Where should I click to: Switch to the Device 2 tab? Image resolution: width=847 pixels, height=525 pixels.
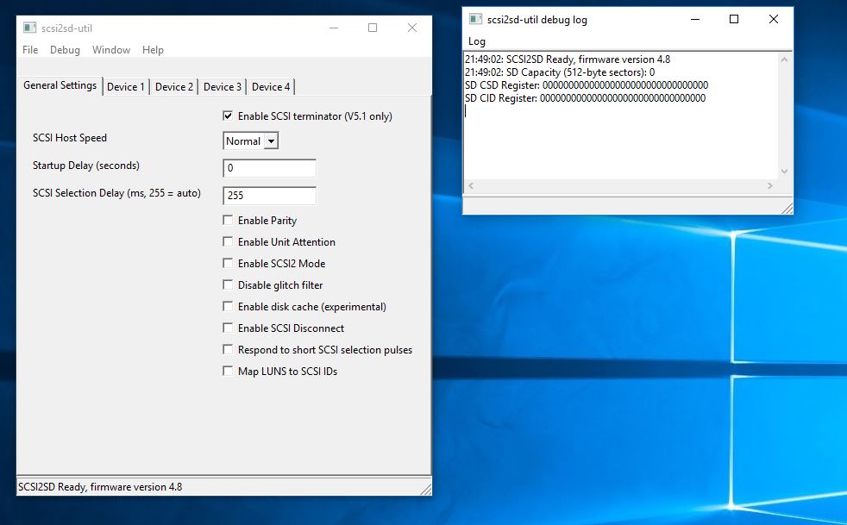click(174, 86)
